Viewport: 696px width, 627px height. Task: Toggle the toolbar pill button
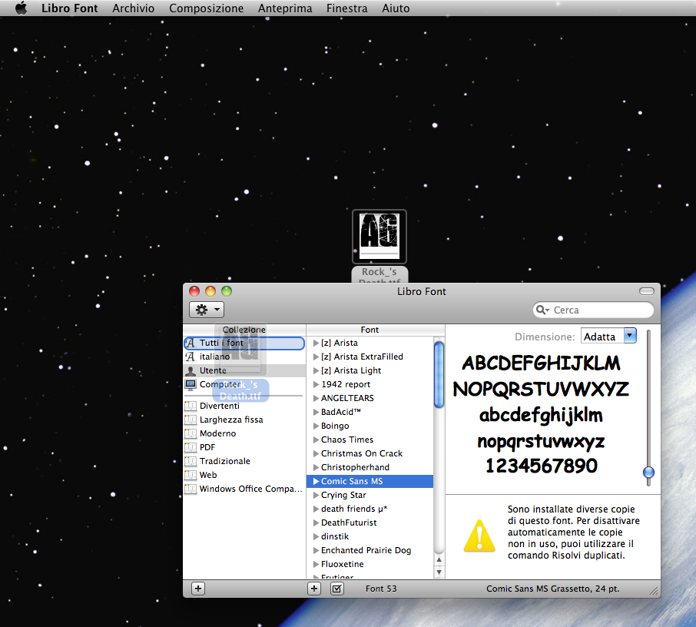coord(646,291)
